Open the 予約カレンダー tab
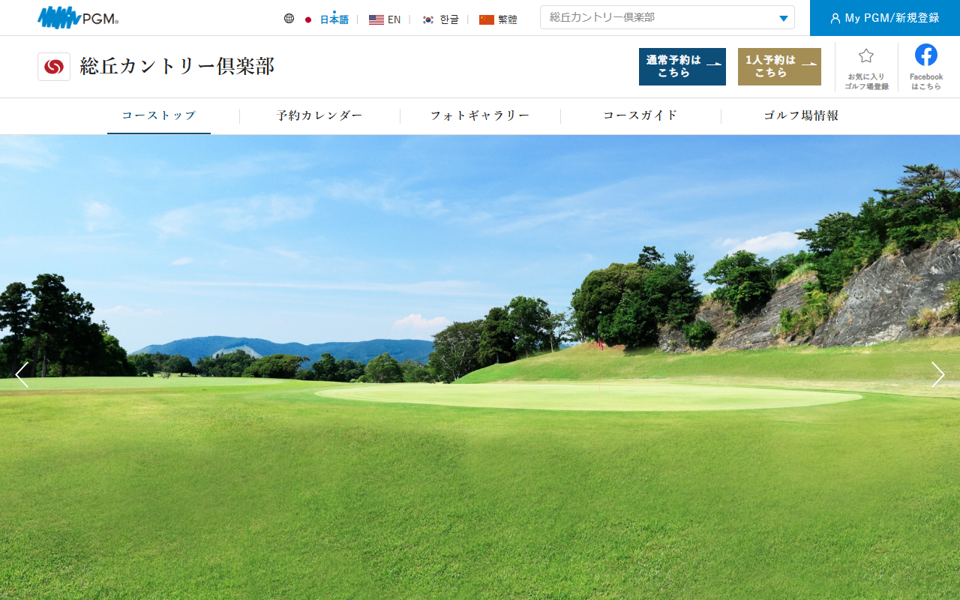The width and height of the screenshot is (960, 600). pyautogui.click(x=319, y=115)
